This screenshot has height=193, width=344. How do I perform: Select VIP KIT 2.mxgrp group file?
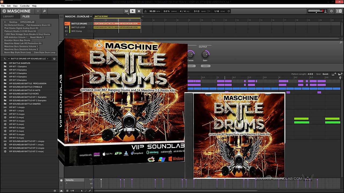click(x=17, y=114)
